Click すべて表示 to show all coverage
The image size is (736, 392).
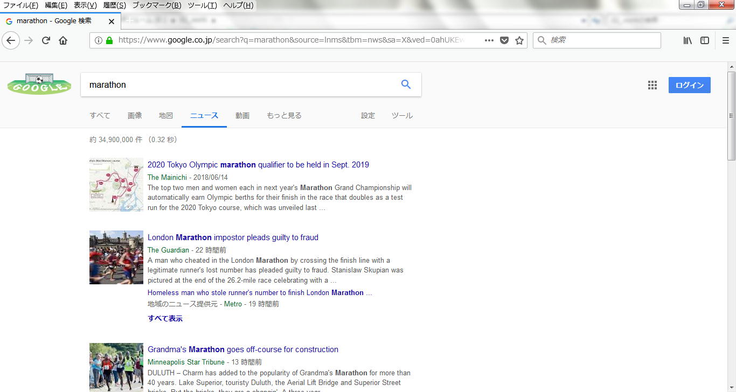[165, 318]
